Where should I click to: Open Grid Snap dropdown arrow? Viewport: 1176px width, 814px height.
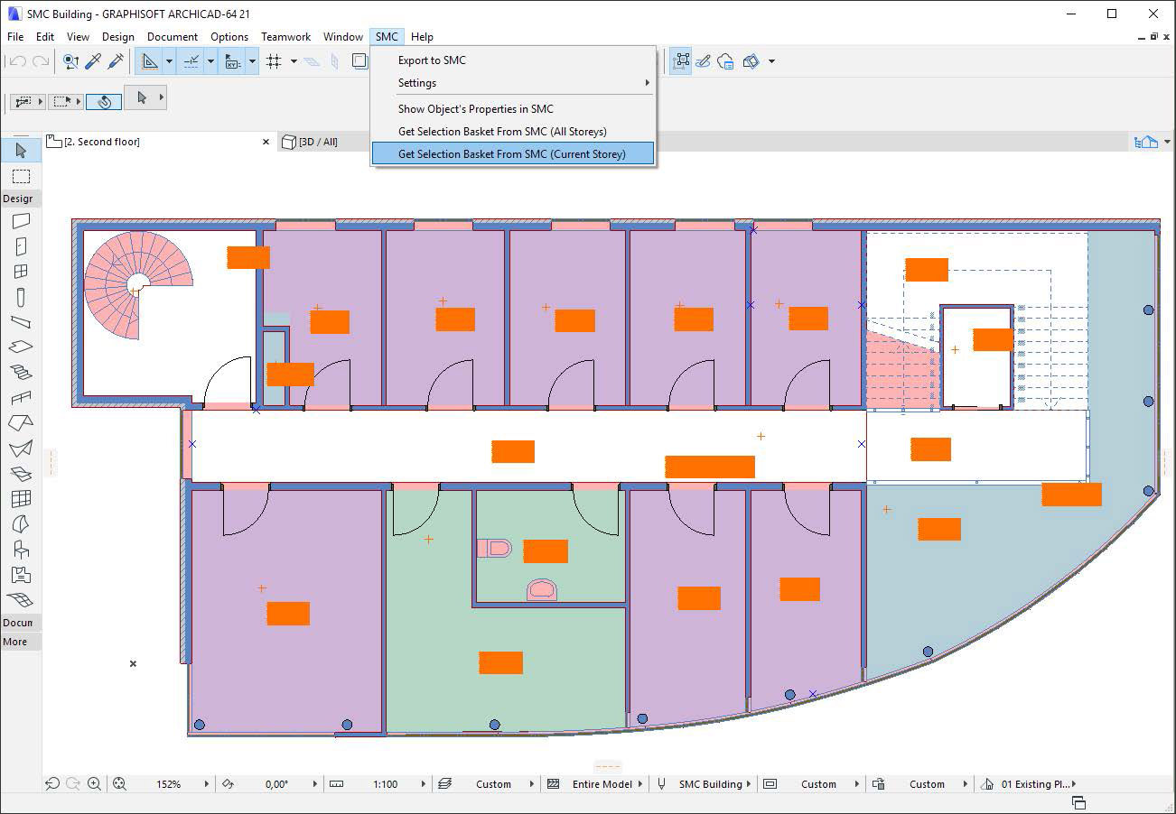[294, 61]
